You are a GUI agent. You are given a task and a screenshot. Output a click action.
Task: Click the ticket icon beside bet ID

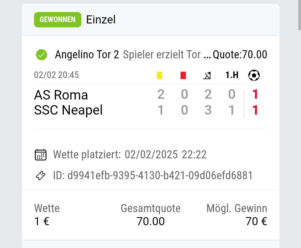point(40,176)
